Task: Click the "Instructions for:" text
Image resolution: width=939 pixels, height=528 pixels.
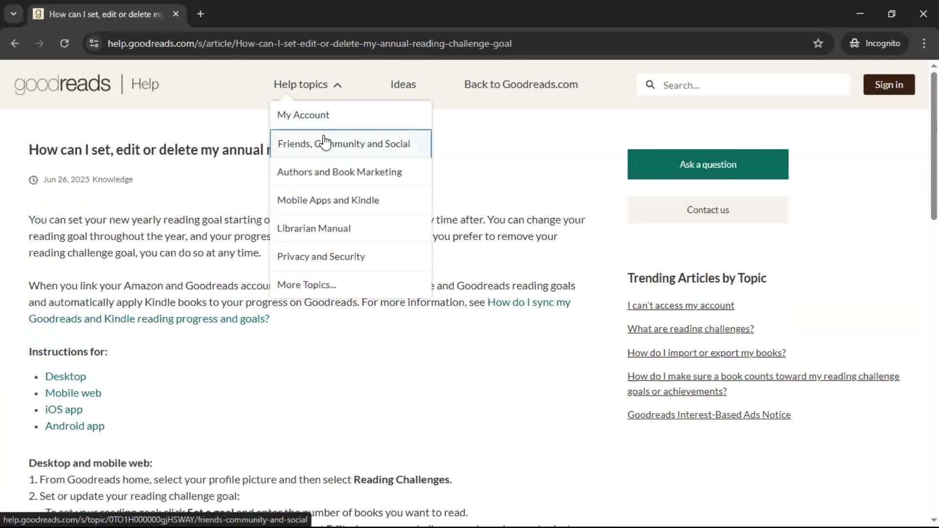Action: (x=68, y=352)
